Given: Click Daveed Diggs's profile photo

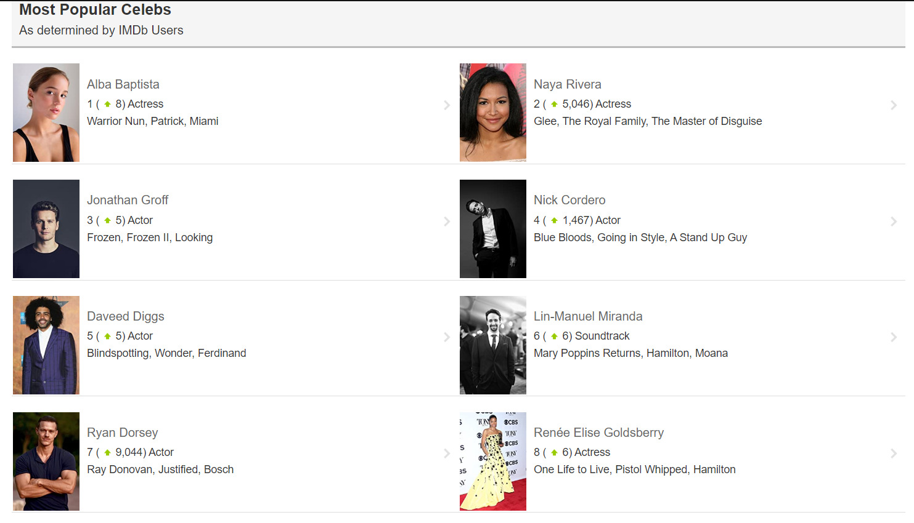Looking at the screenshot, I should pyautogui.click(x=46, y=345).
